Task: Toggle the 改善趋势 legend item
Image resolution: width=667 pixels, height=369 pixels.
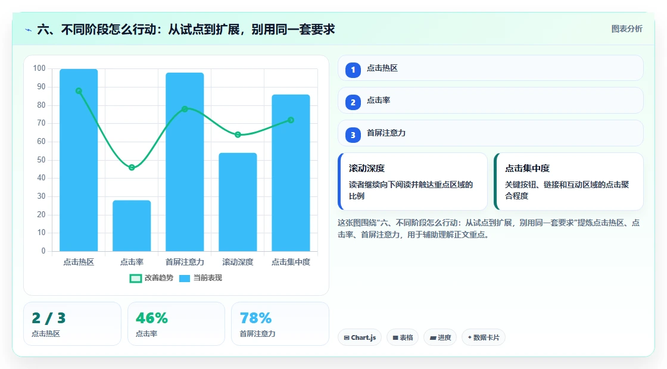Action: pos(151,278)
